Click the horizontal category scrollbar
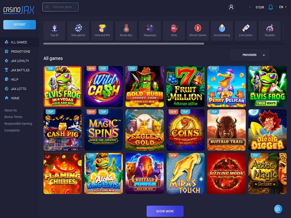The height and width of the screenshot is (218, 291). pos(124,44)
